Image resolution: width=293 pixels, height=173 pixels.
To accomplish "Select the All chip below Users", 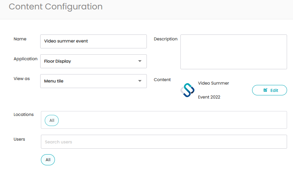I will tap(48, 160).
